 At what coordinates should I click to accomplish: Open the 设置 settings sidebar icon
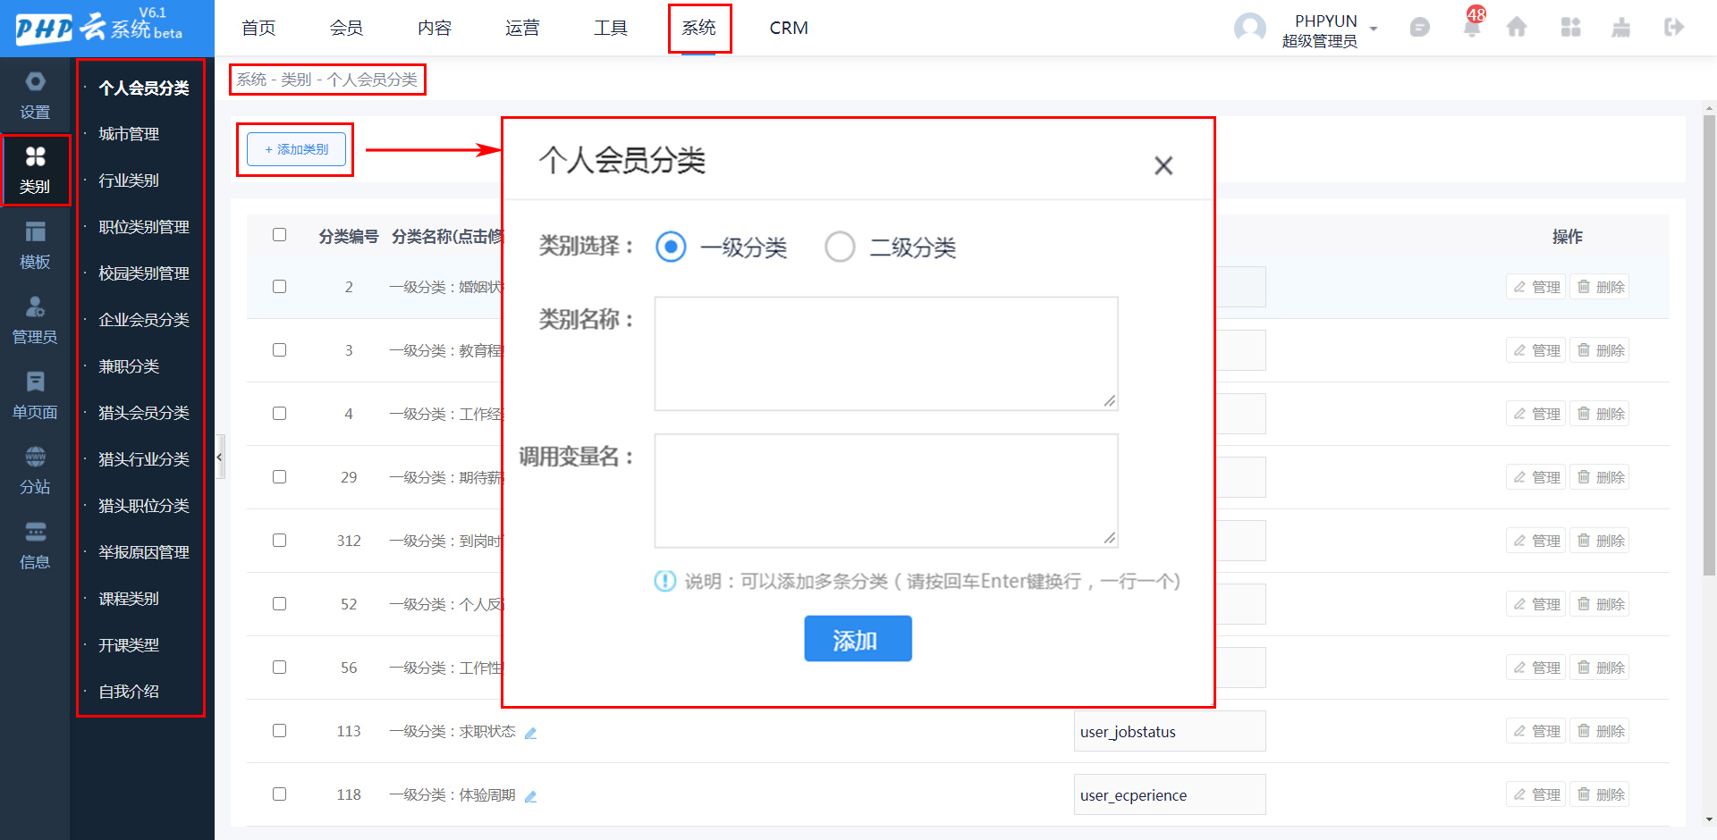click(35, 96)
